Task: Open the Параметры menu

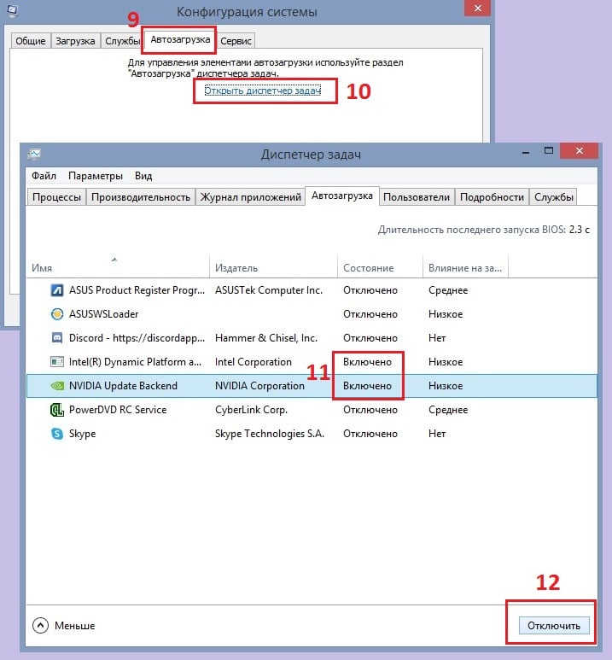Action: (96, 176)
